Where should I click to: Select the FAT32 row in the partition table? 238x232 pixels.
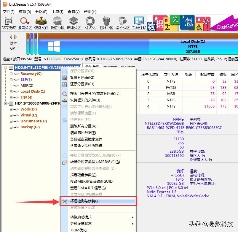(x=172, y=87)
